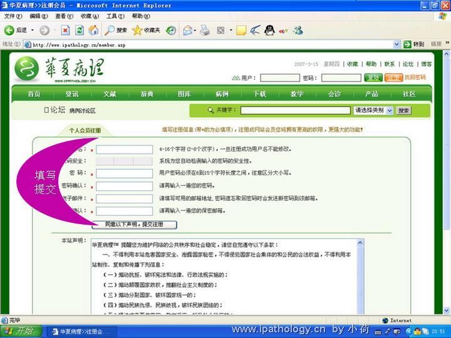The height and width of the screenshot is (338, 451).
Task: Open the Windows 开始 Start button
Action: click(21, 331)
